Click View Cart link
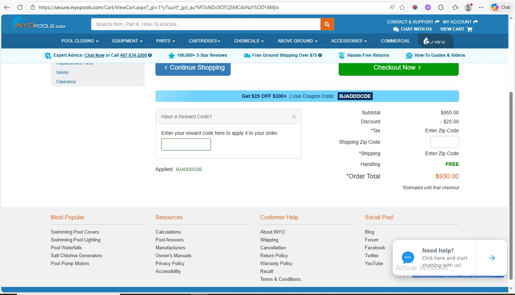Screen dimensions: 515x295 pyautogui.click(x=452, y=29)
